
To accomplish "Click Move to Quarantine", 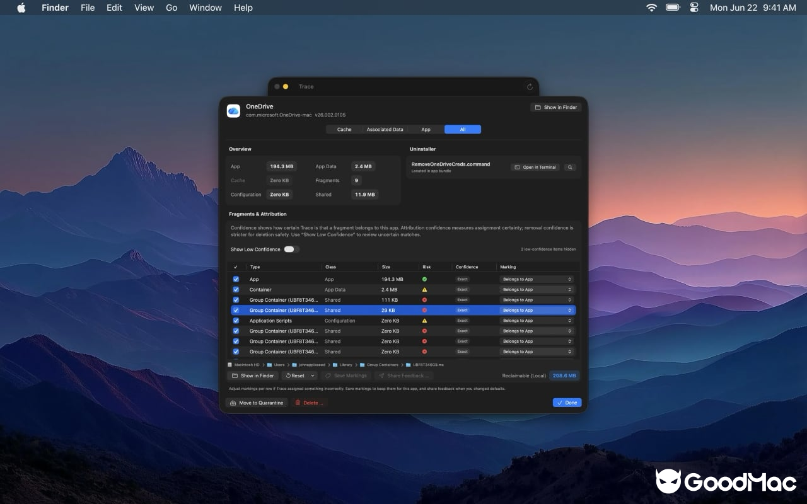I will (257, 403).
